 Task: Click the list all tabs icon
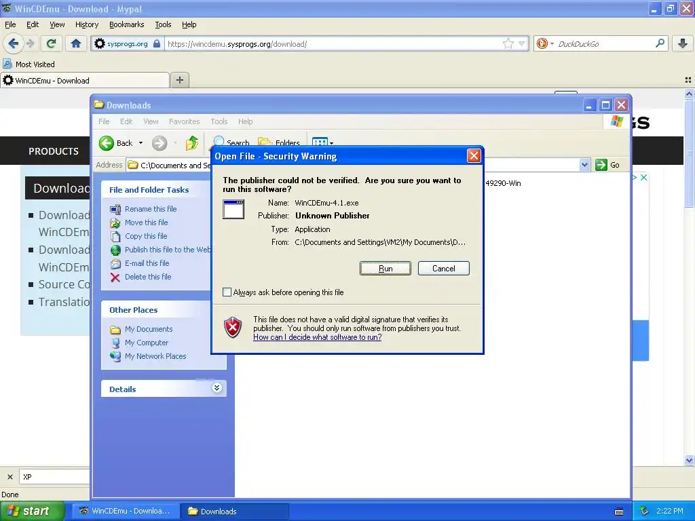(x=688, y=80)
